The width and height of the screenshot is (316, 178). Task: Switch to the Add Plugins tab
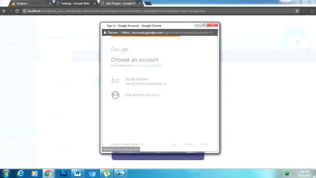pyautogui.click(x=120, y=3)
